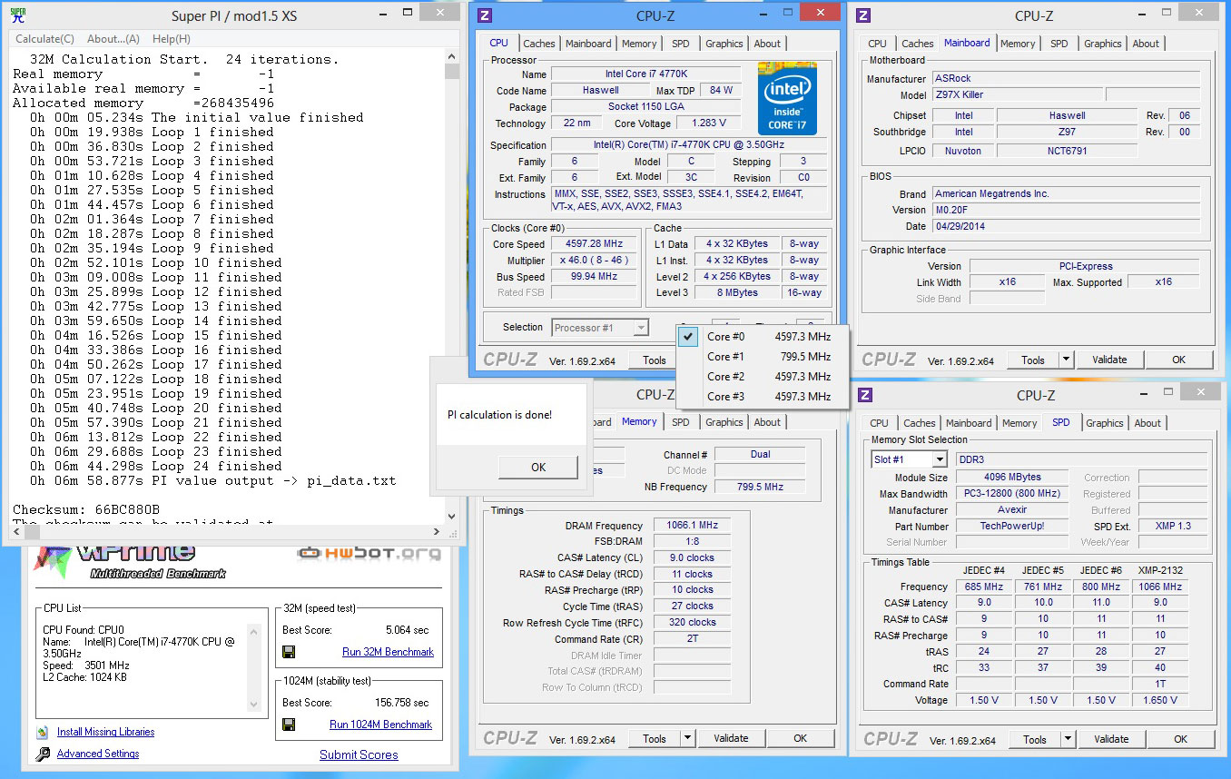
Task: Click Tools button in the SPD CPU-Z window
Action: [x=1035, y=739]
